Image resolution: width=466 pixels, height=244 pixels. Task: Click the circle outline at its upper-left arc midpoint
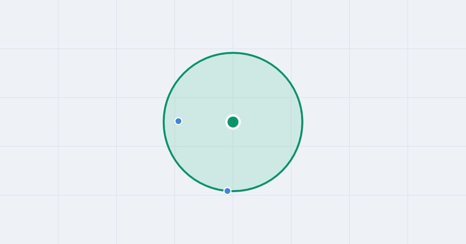pos(184,73)
